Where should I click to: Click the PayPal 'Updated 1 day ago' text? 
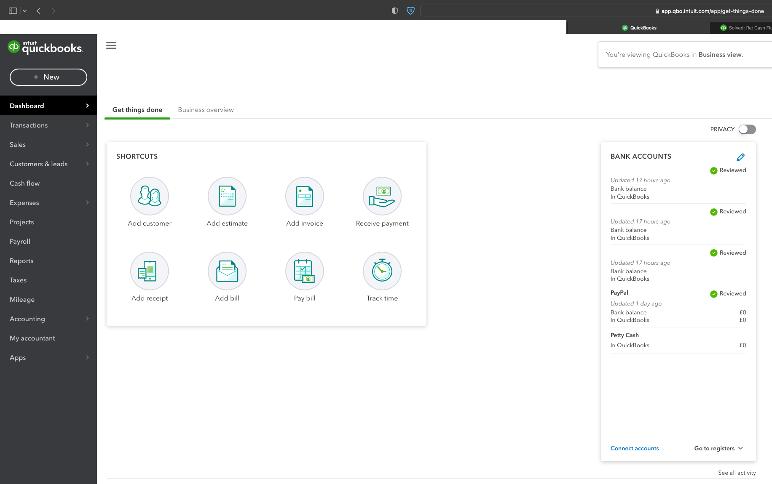point(636,303)
